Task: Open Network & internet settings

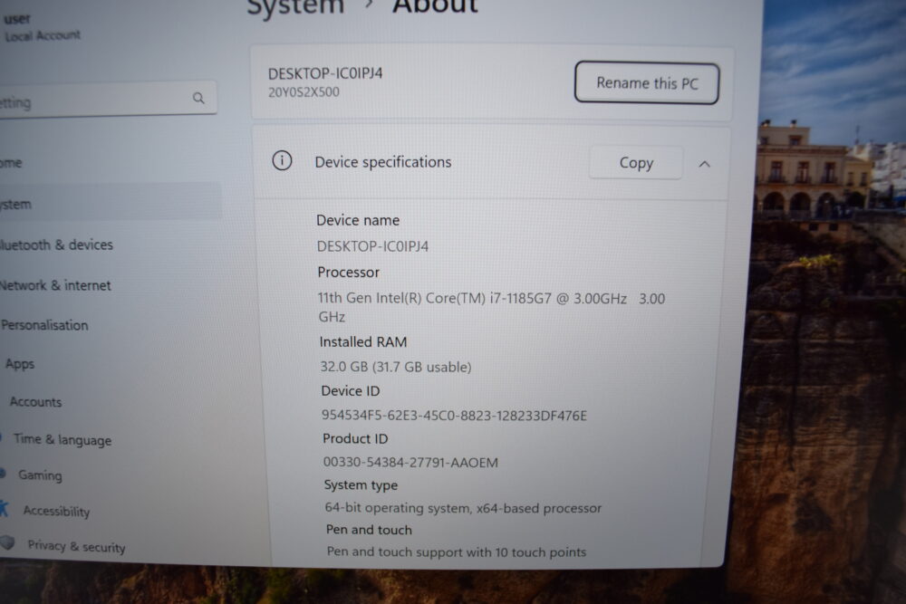Action: pyautogui.click(x=55, y=285)
